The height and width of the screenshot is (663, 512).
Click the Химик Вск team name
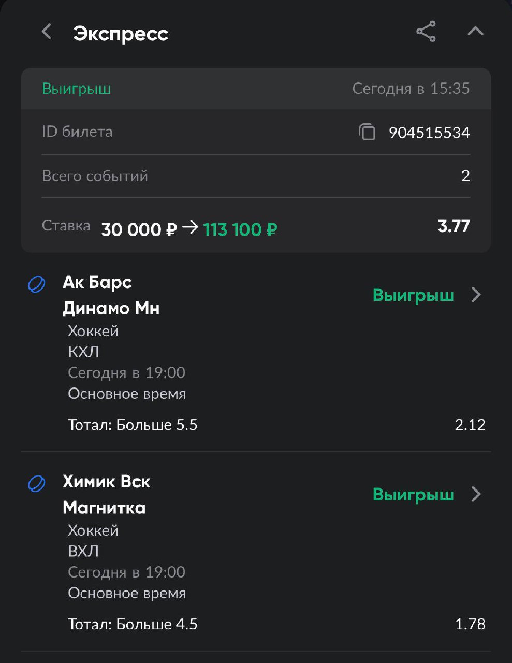click(107, 482)
